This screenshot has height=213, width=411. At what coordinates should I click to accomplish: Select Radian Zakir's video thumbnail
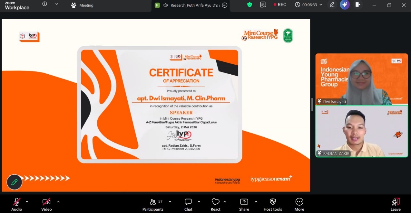pos(362,131)
